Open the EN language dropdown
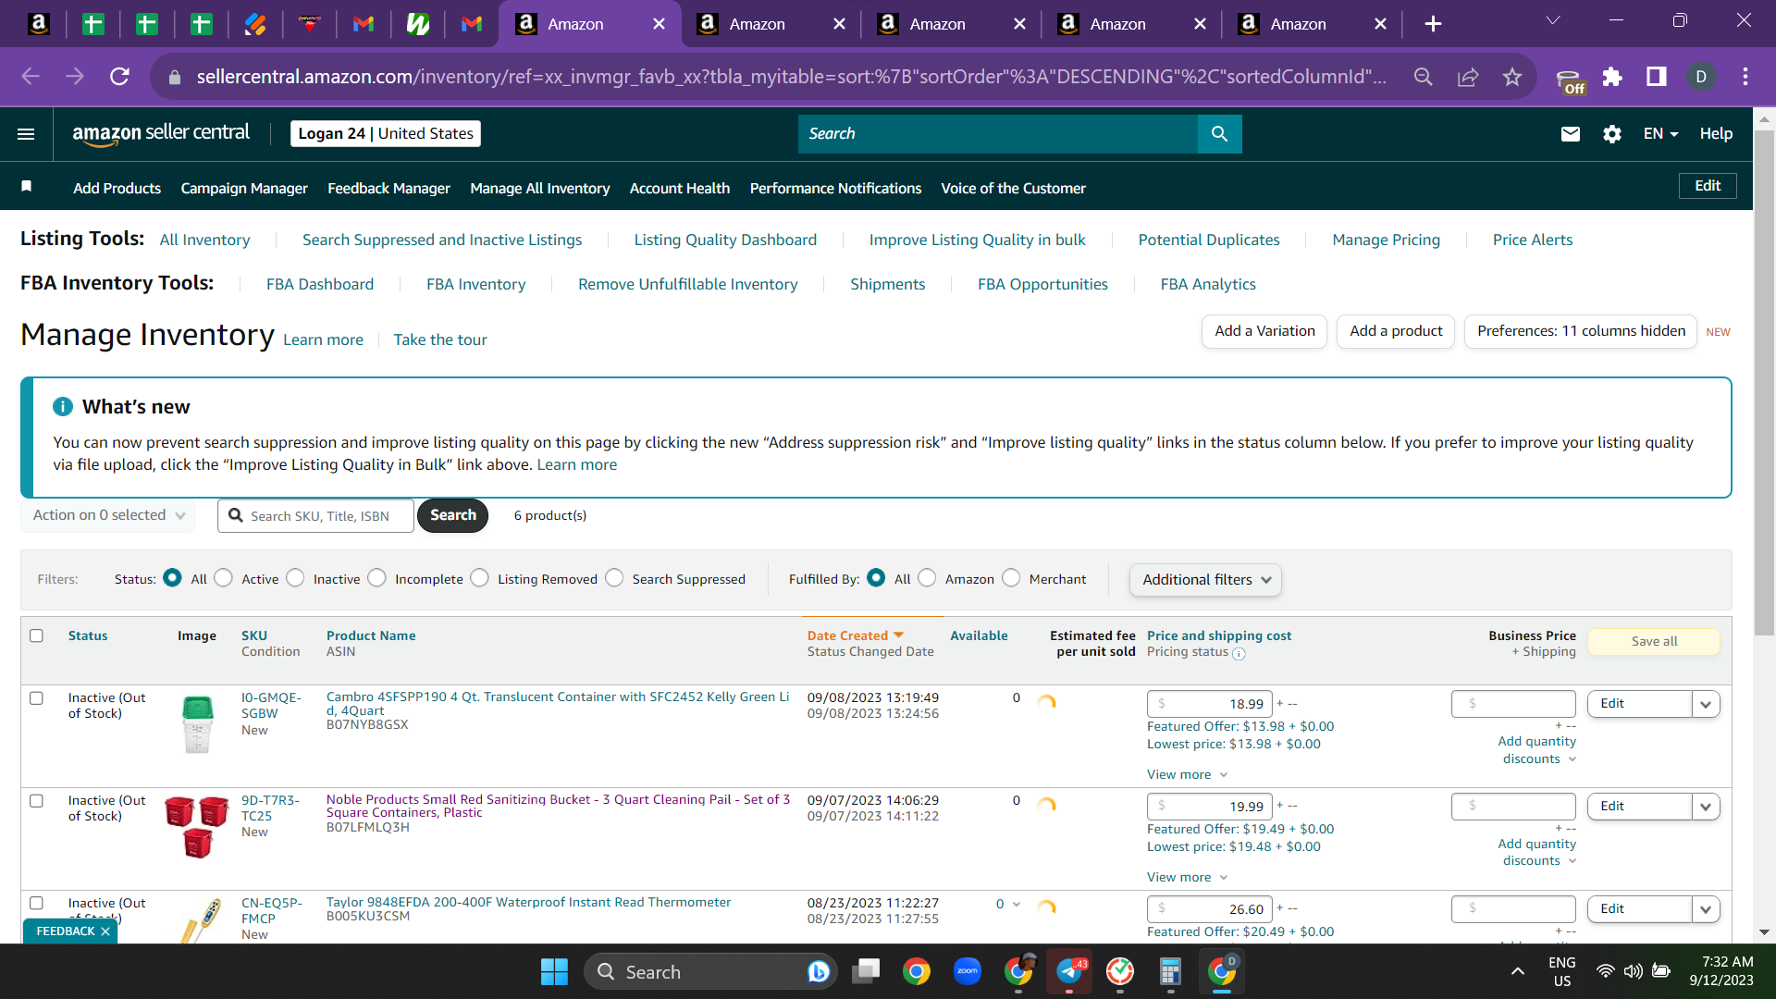The image size is (1776, 999). click(1660, 134)
